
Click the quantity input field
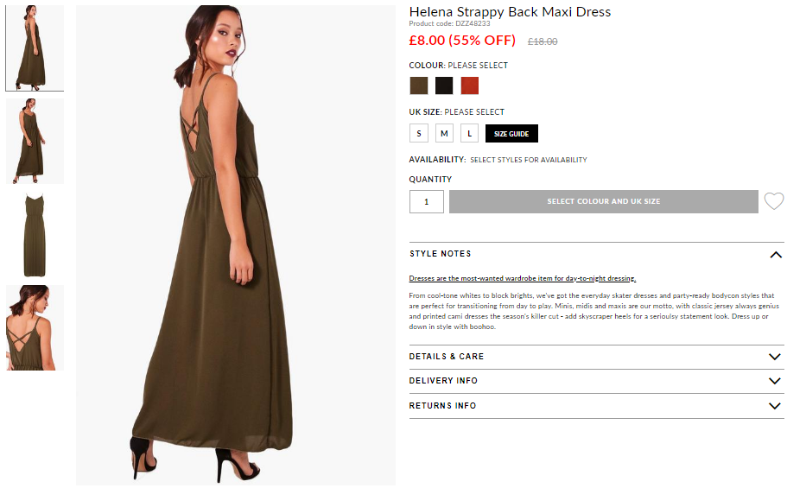(427, 202)
